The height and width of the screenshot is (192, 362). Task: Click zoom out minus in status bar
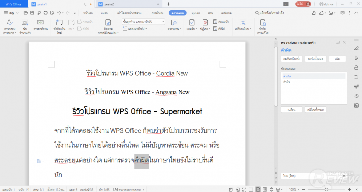tap(304, 189)
